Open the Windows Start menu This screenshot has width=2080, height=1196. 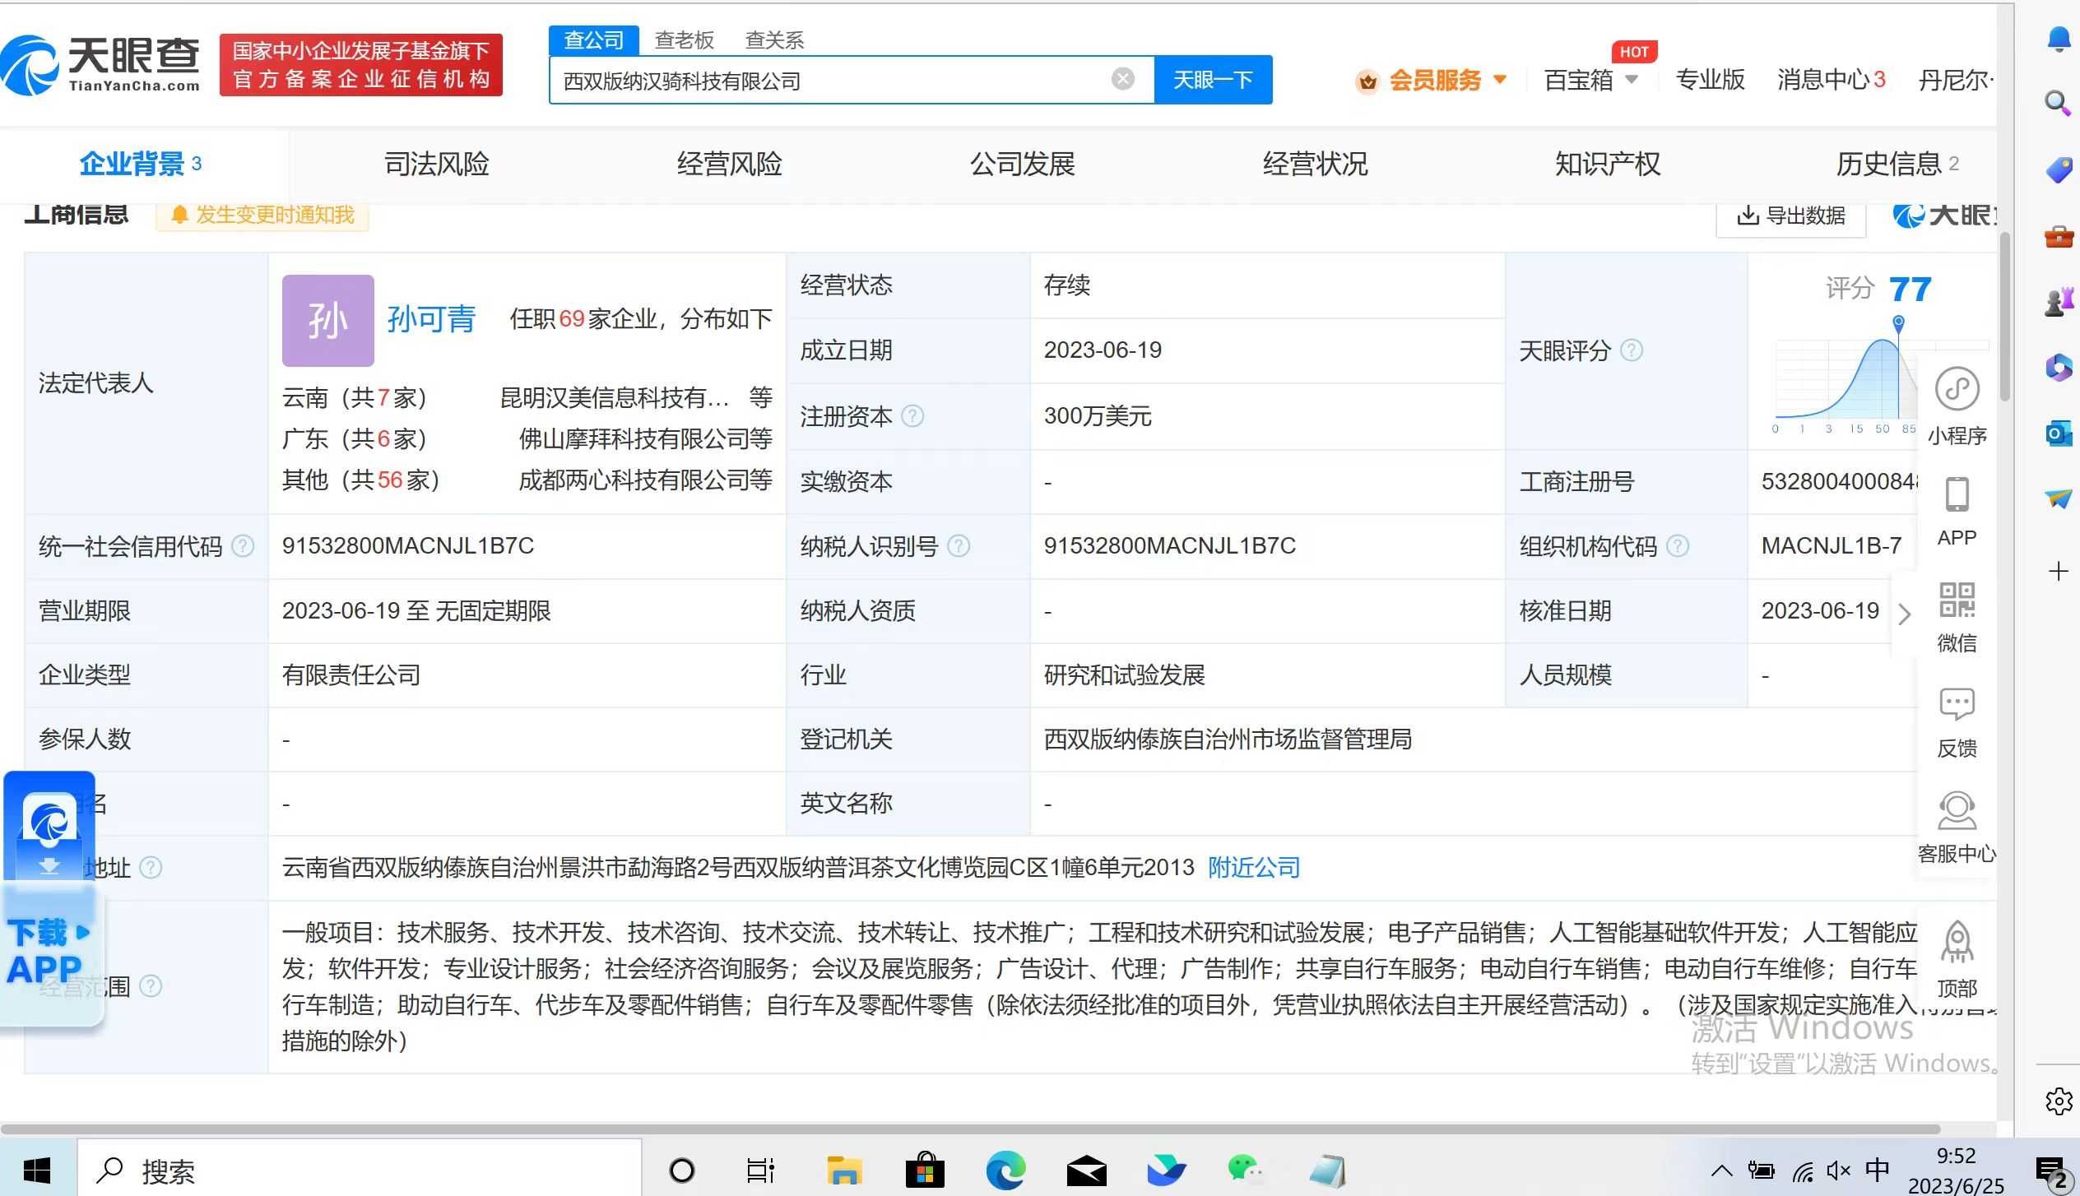36,1169
